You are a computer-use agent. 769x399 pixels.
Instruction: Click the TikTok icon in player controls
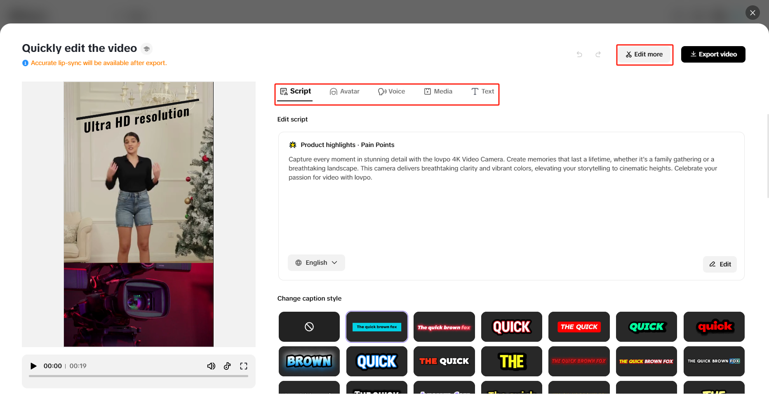227,366
